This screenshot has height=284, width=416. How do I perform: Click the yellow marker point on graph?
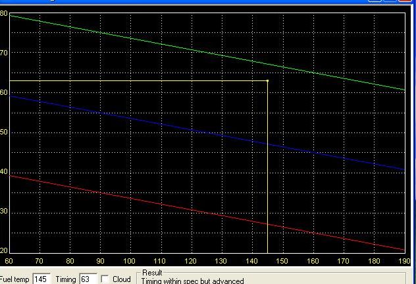267,80
